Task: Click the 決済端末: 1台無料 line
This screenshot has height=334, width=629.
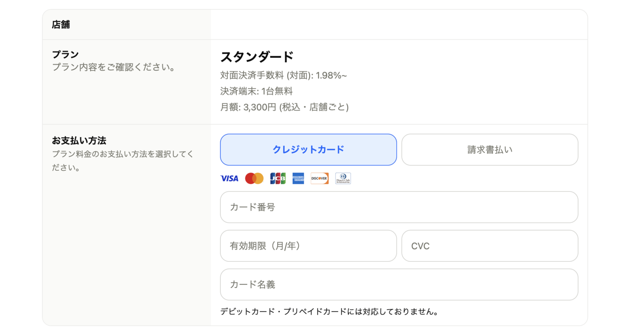Action: point(256,91)
